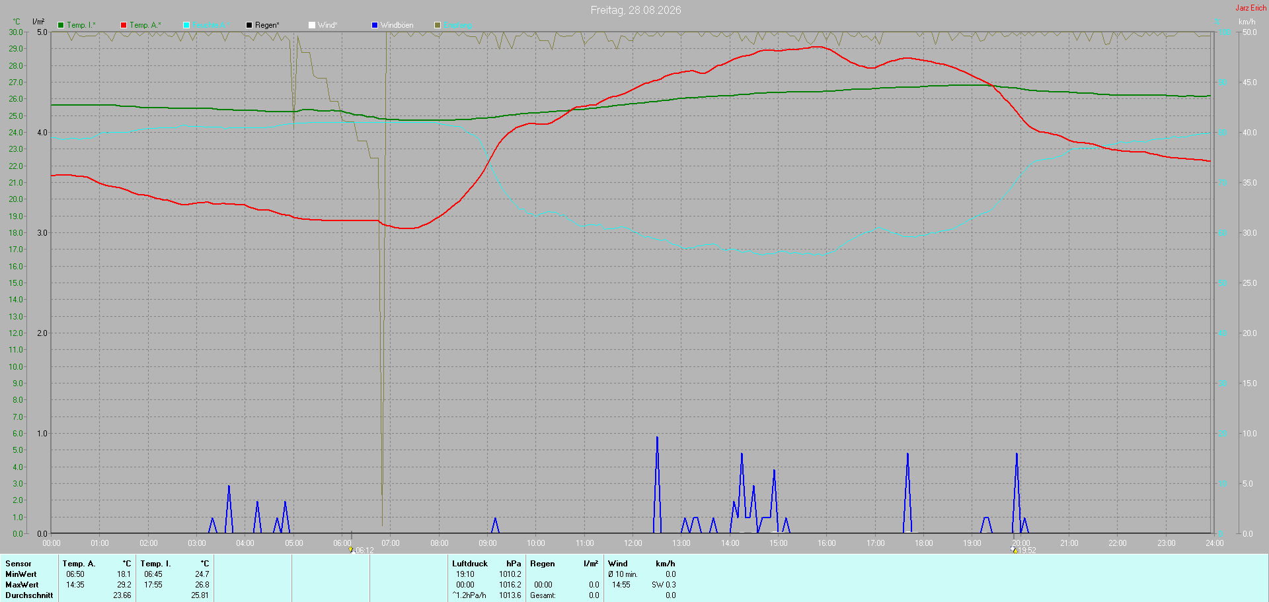This screenshot has height=602, width=1269.
Task: Click the black Regen legend swatch
Action: tap(249, 25)
